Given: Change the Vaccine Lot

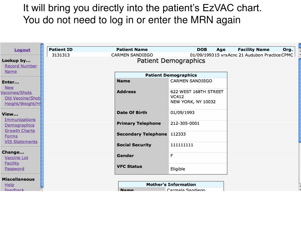Looking at the screenshot, I should 16,158.
